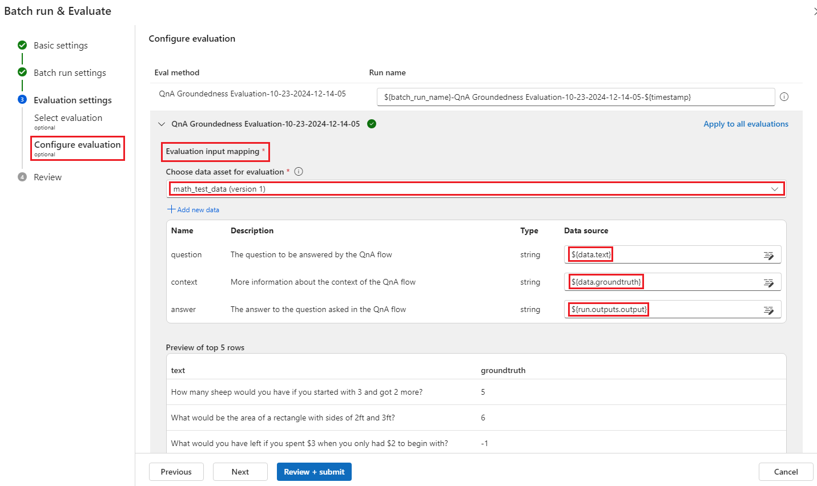This screenshot has height=486, width=817.
Task: Click info icon next to data asset label
Action: [299, 172]
